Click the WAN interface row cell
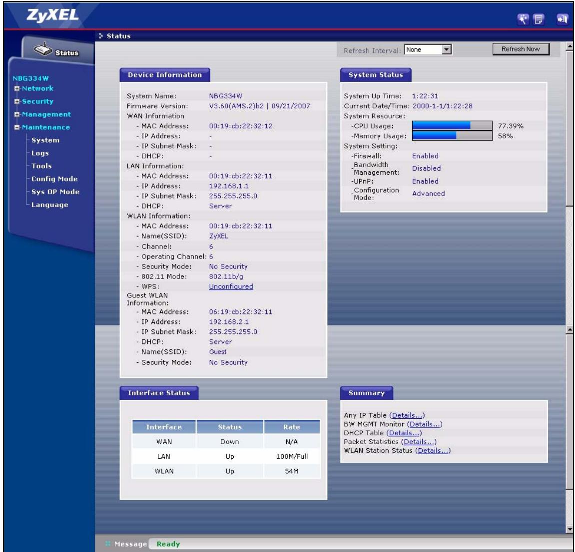Viewport: 575px width, 552px height. [164, 442]
